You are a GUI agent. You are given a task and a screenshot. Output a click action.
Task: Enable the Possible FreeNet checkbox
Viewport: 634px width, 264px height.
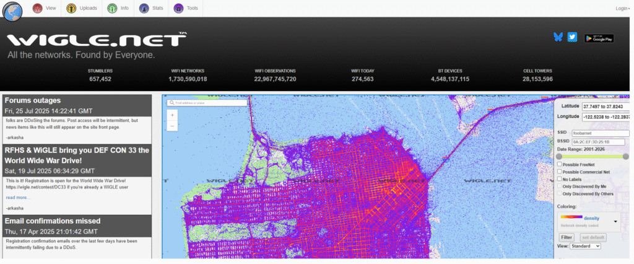click(560, 164)
